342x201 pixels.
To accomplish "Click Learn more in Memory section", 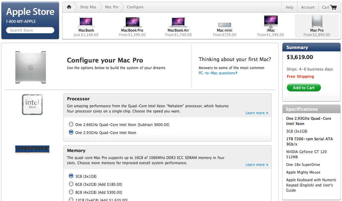I will (257, 165).
